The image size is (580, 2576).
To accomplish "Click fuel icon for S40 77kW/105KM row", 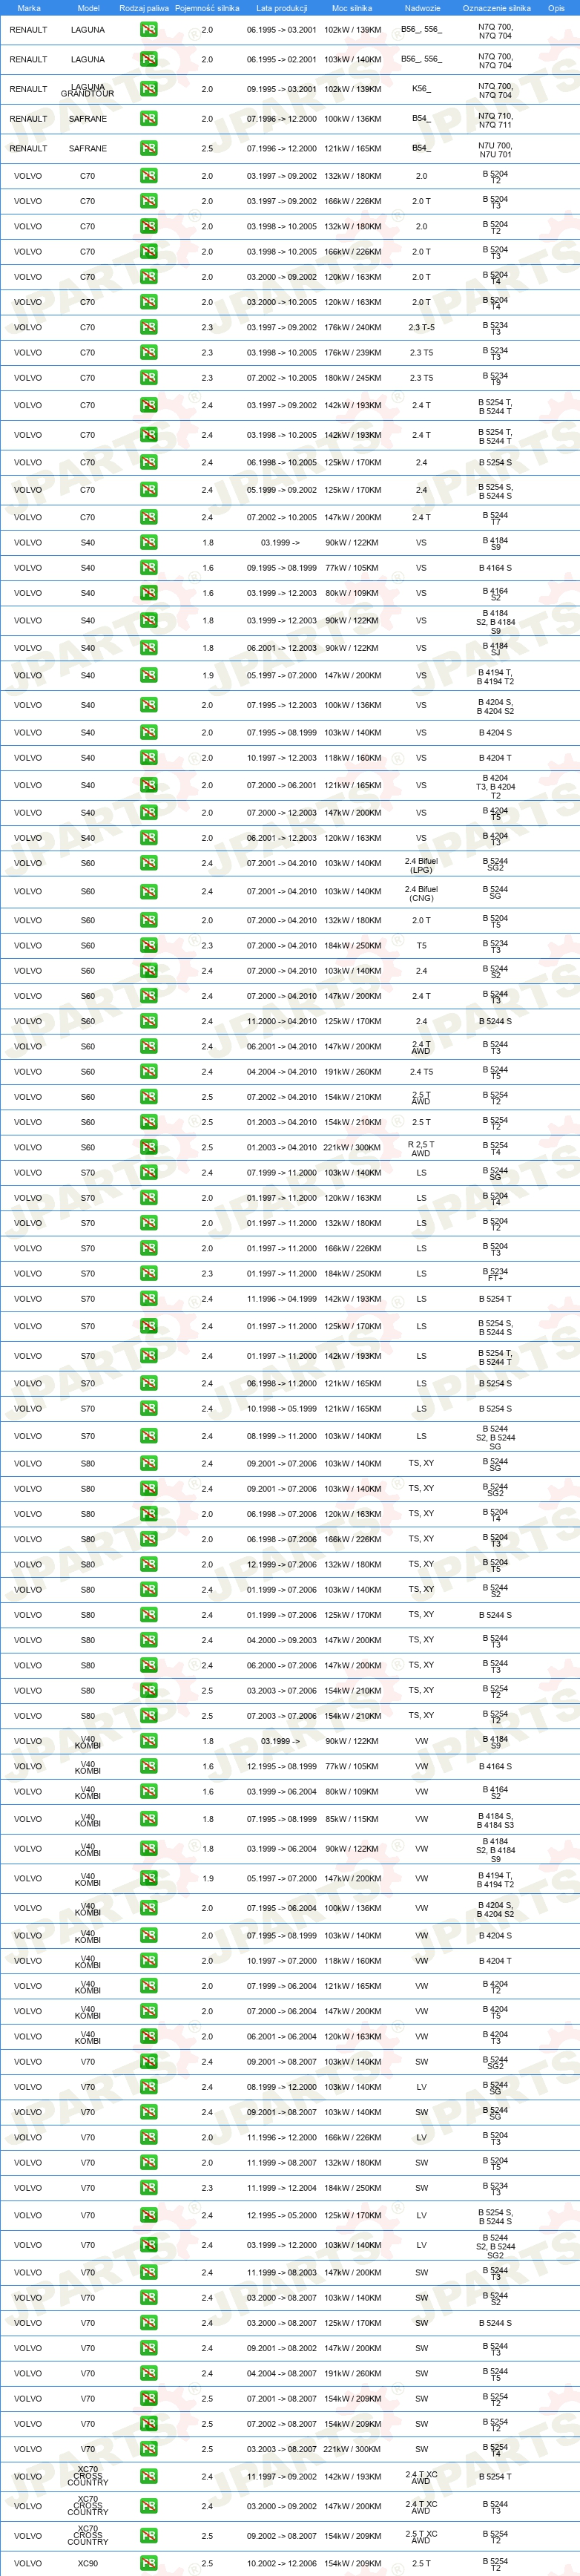I will coord(148,567).
